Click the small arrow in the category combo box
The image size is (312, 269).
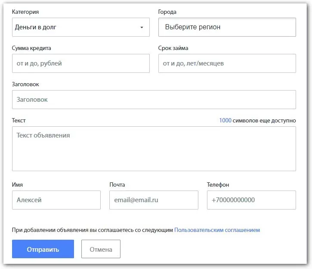142,28
